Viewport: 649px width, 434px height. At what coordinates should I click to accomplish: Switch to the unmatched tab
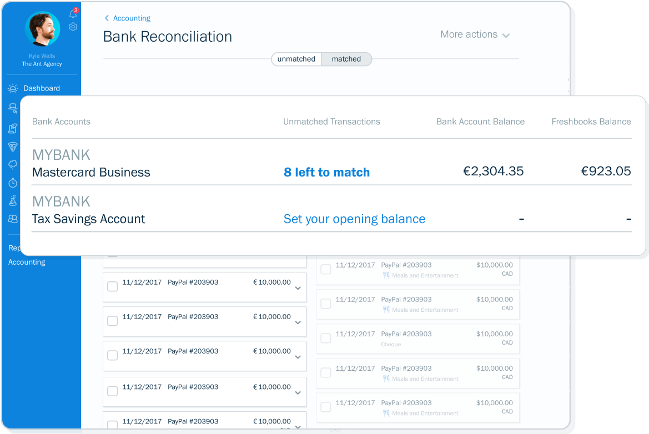tap(296, 59)
